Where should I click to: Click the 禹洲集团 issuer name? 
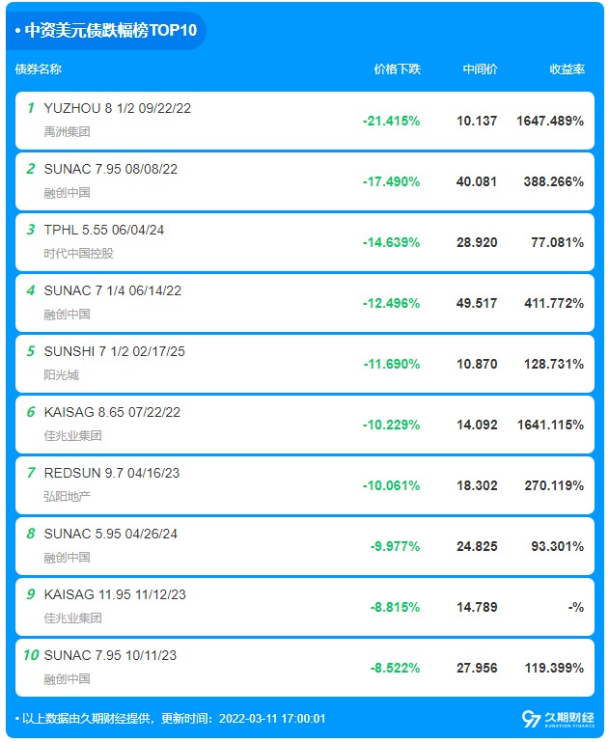[67, 131]
